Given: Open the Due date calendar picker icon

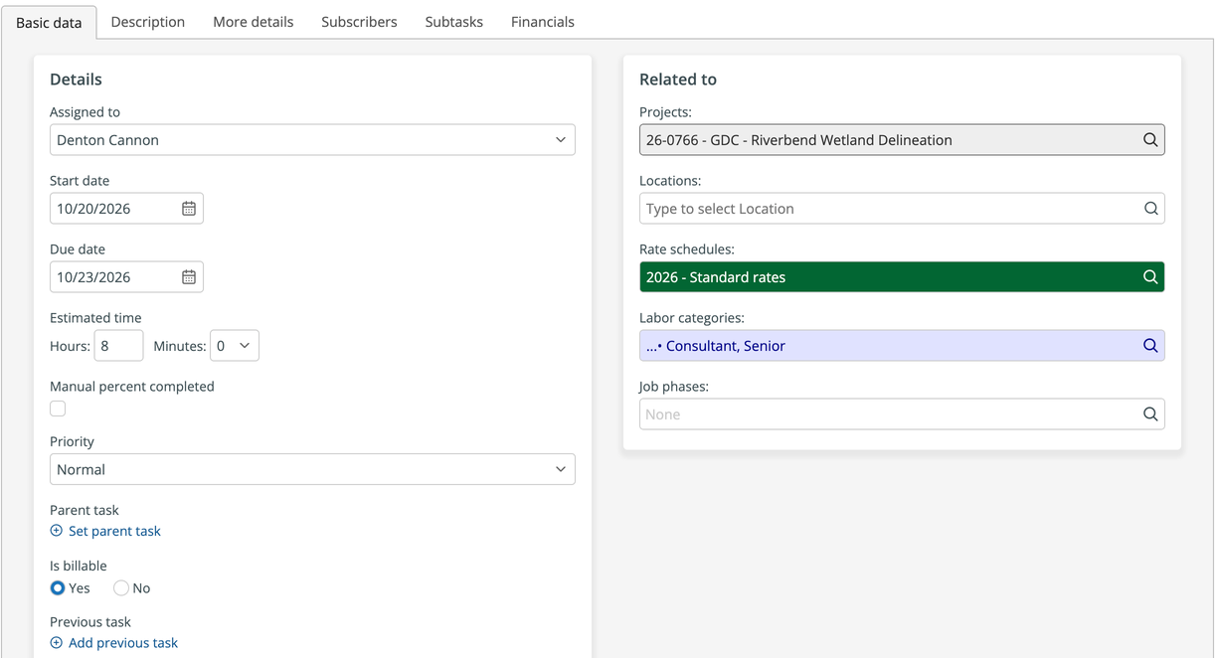Looking at the screenshot, I should coord(189,277).
